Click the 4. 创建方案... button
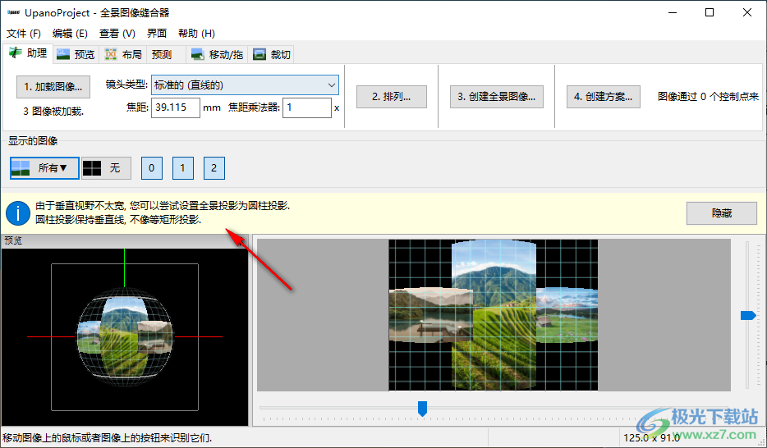This screenshot has width=767, height=448. [x=604, y=97]
